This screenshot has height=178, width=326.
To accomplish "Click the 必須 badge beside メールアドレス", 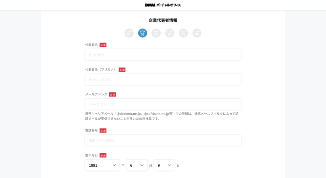I will click(112, 95).
